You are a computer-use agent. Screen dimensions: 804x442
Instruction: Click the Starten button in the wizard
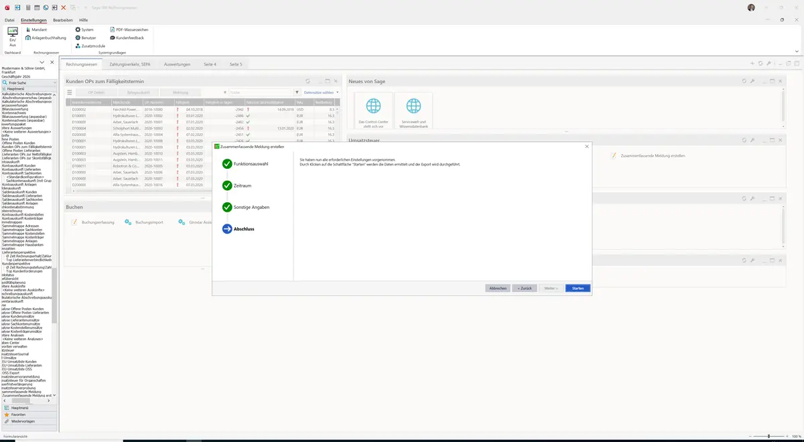(x=578, y=288)
